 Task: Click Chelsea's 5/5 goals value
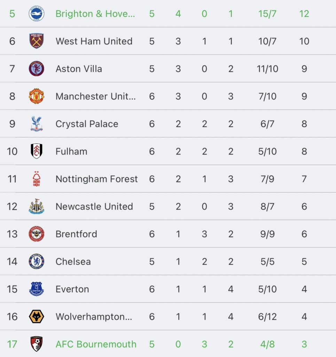pyautogui.click(x=267, y=261)
